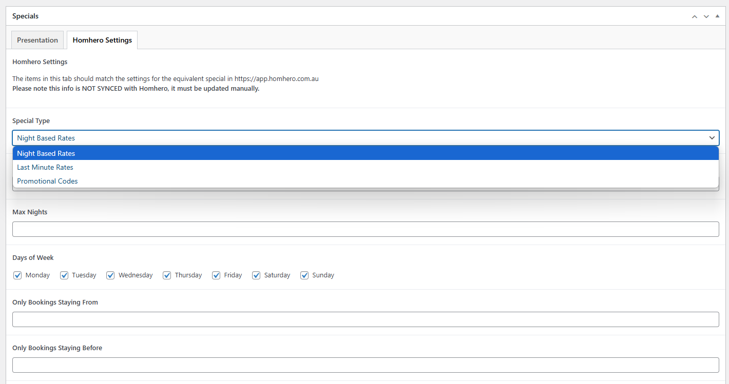The image size is (729, 384).
Task: Move Specials panel down with arrow icon
Action: pos(706,16)
